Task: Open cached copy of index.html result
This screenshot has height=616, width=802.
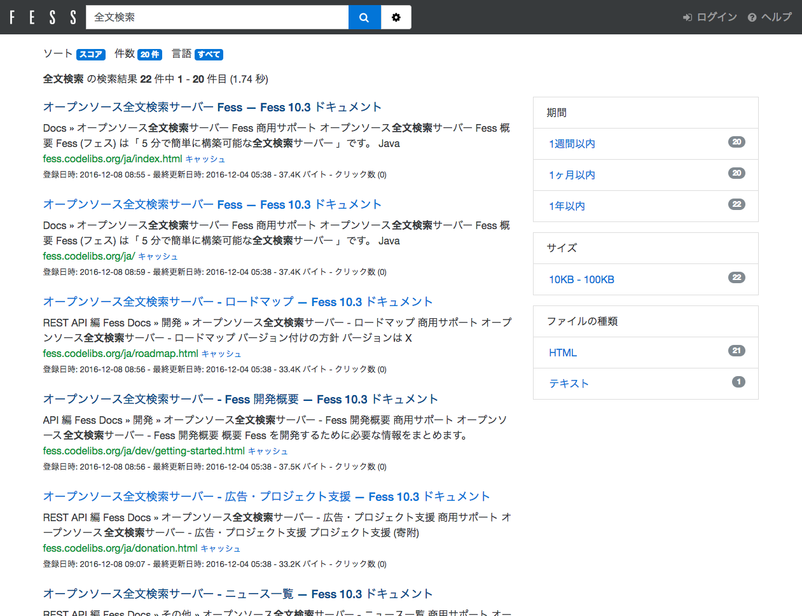Action: coord(205,159)
